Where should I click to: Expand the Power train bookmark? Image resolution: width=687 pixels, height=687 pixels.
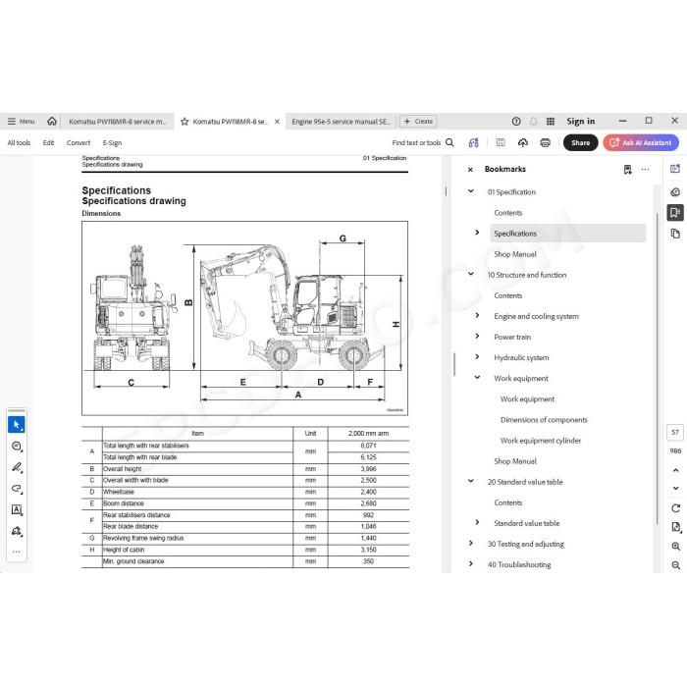(x=477, y=336)
